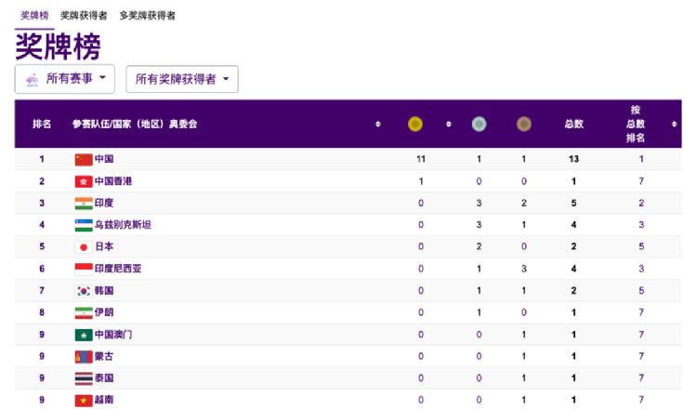The image size is (697, 410).
Task: Sort by gold medal count arrow
Action: 449,124
